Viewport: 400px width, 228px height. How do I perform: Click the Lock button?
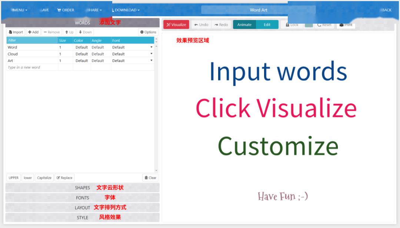pos(292,25)
